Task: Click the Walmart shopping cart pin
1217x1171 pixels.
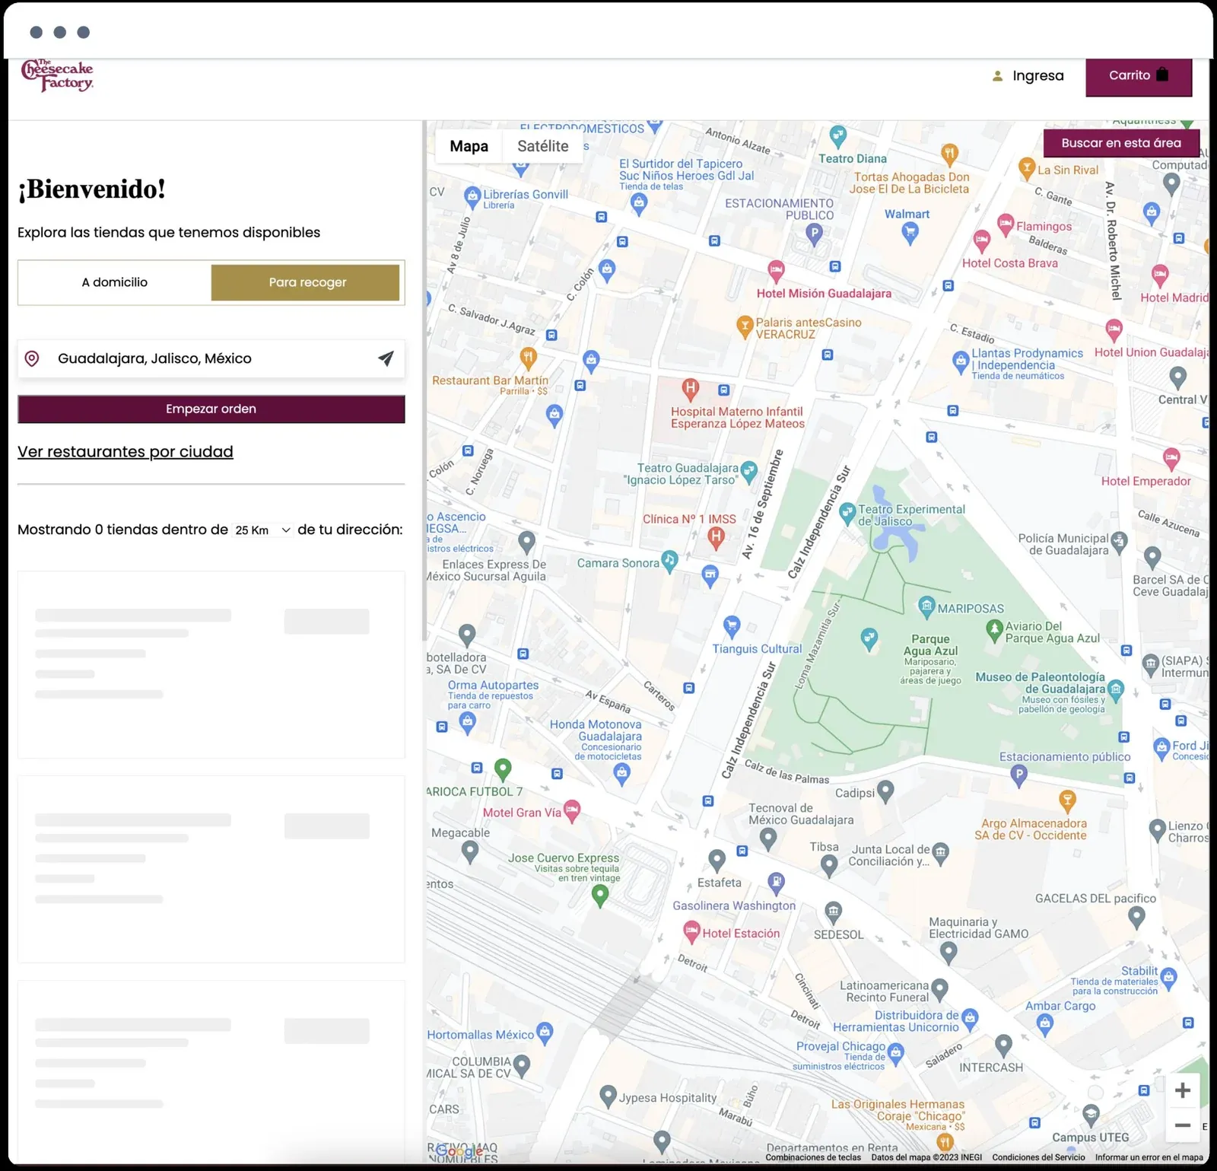Action: click(x=910, y=234)
